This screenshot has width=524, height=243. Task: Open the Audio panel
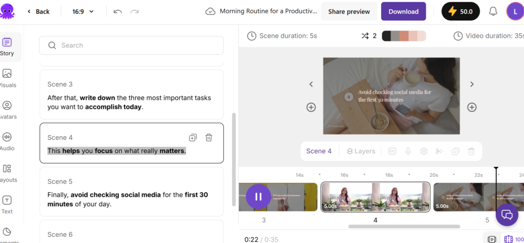click(x=7, y=141)
